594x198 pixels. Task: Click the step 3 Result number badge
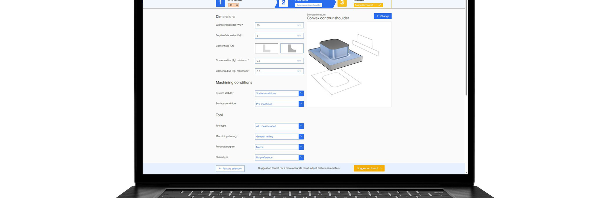pyautogui.click(x=342, y=3)
